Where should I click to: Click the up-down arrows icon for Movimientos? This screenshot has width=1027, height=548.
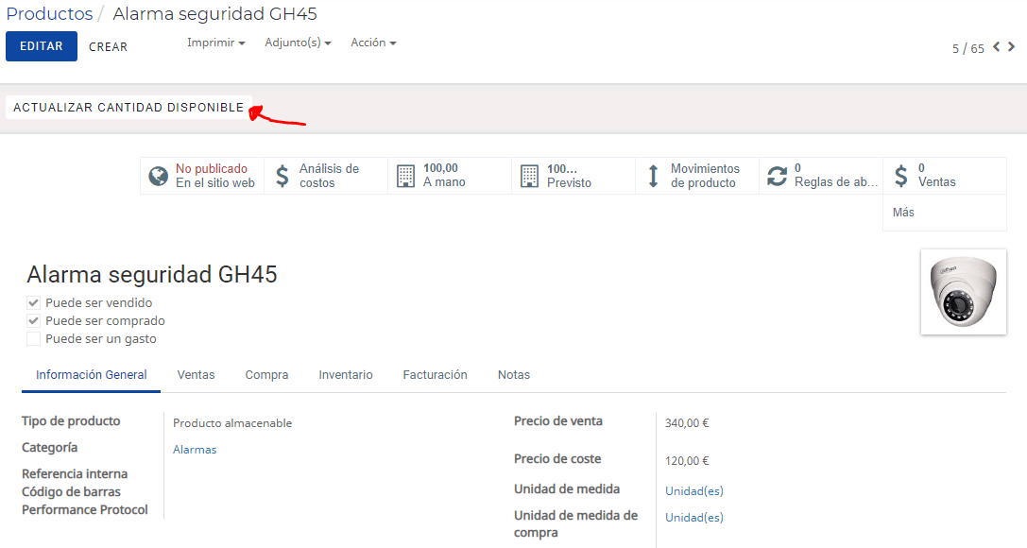(653, 176)
